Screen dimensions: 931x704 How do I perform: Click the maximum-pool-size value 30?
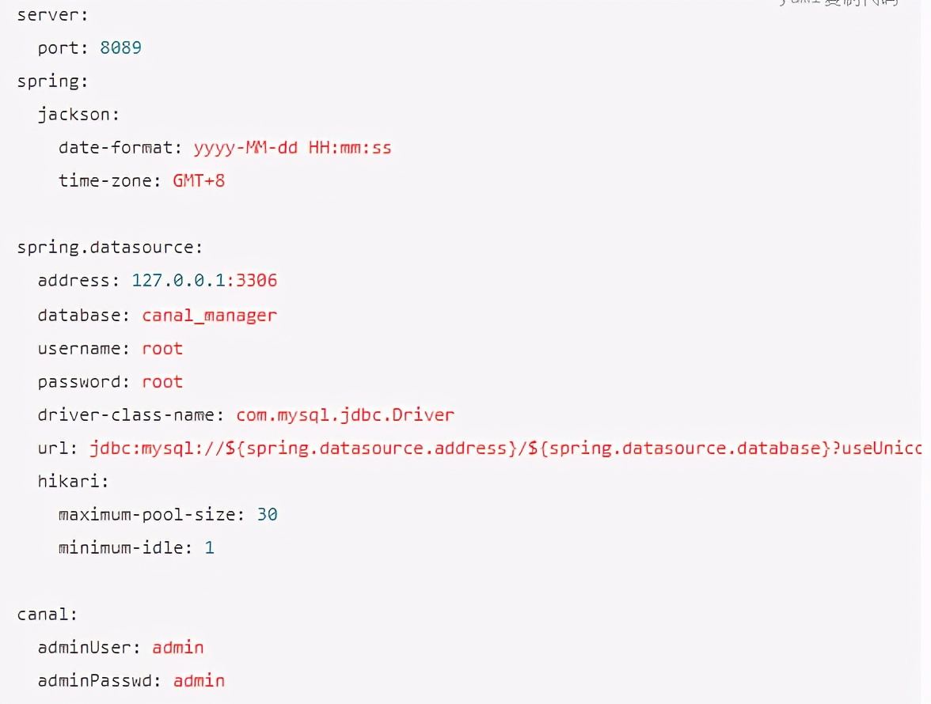268,514
